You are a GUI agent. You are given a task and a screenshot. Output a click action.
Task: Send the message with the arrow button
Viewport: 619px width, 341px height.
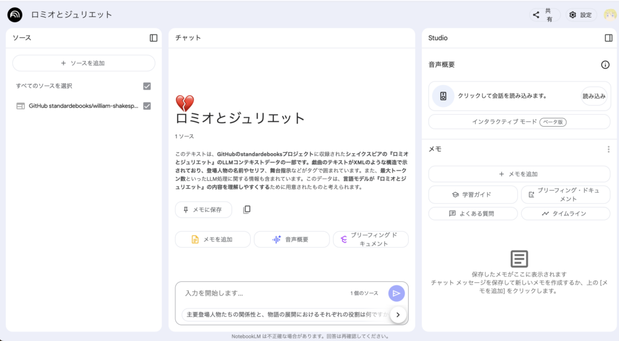pos(397,293)
